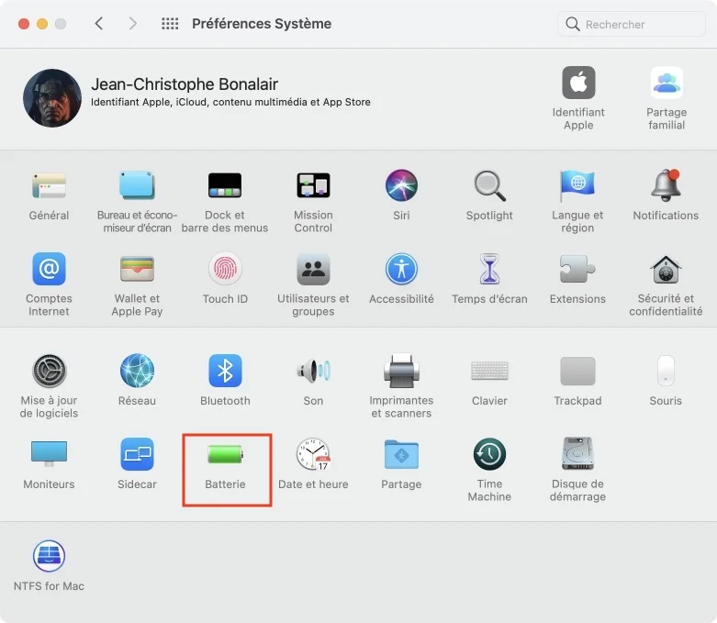Go forward with the right chevron
This screenshot has width=717, height=623.
pos(132,23)
